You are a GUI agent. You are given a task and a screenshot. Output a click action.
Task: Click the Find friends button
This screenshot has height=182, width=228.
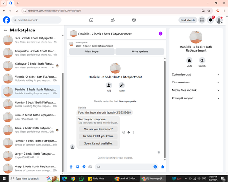point(187,20)
